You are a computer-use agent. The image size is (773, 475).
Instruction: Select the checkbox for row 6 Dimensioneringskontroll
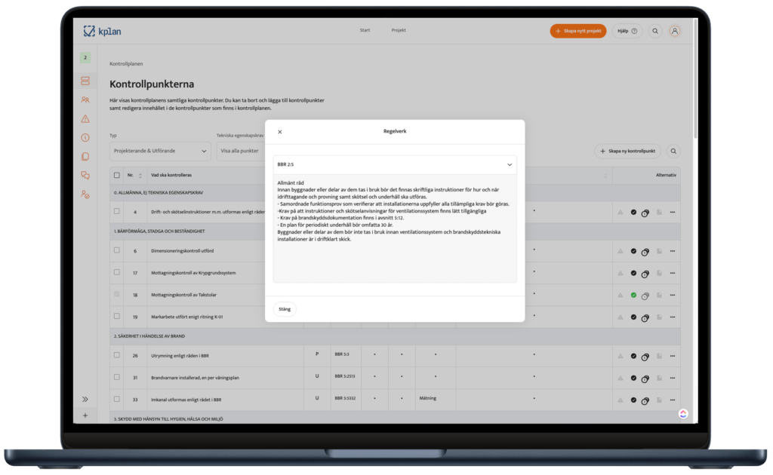click(x=116, y=251)
